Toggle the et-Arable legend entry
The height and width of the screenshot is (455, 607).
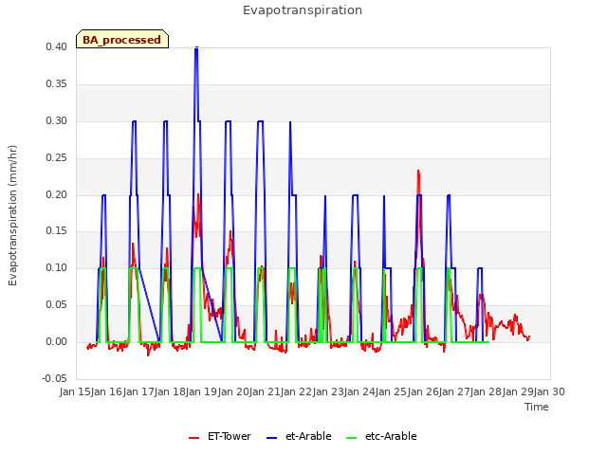coord(299,436)
